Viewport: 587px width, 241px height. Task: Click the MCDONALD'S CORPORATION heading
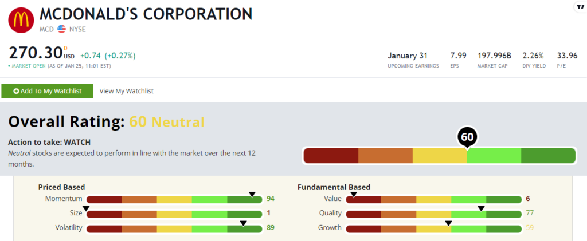click(x=146, y=14)
